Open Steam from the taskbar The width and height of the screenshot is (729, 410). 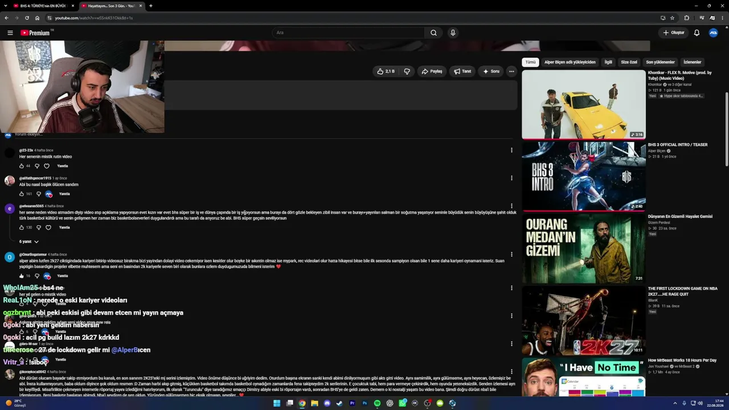(339, 403)
